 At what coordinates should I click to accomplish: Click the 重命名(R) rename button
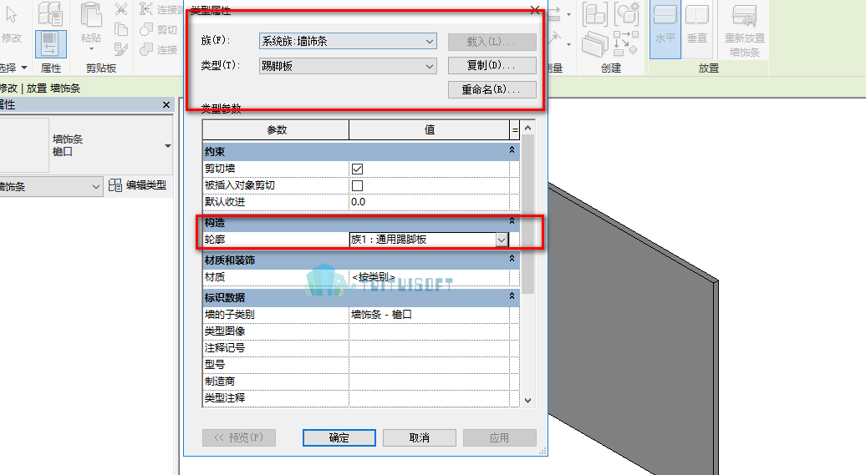[492, 89]
